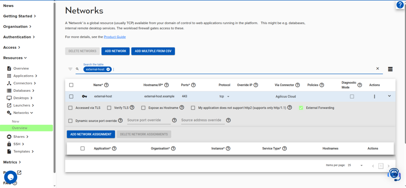406x188 pixels.
Task: Toggle External Forwarding checkbox
Action: tap(301, 108)
